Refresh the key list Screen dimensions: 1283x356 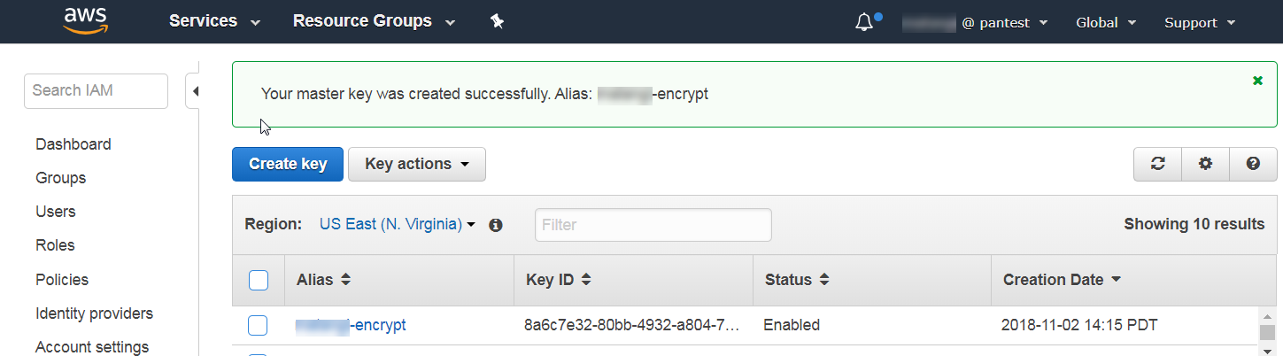click(x=1157, y=164)
